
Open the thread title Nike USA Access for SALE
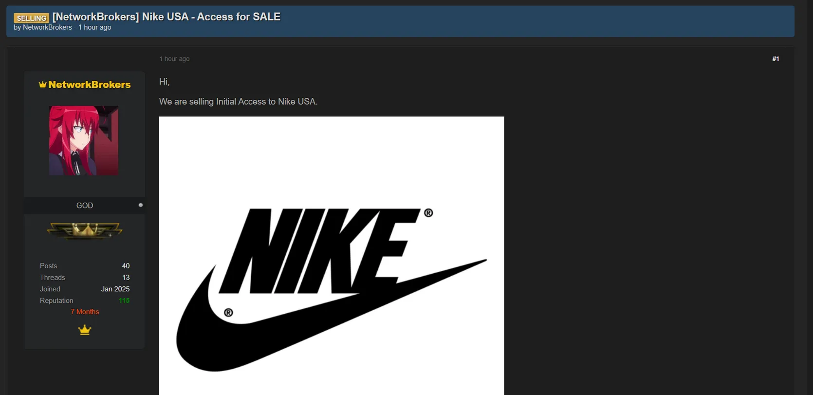166,17
